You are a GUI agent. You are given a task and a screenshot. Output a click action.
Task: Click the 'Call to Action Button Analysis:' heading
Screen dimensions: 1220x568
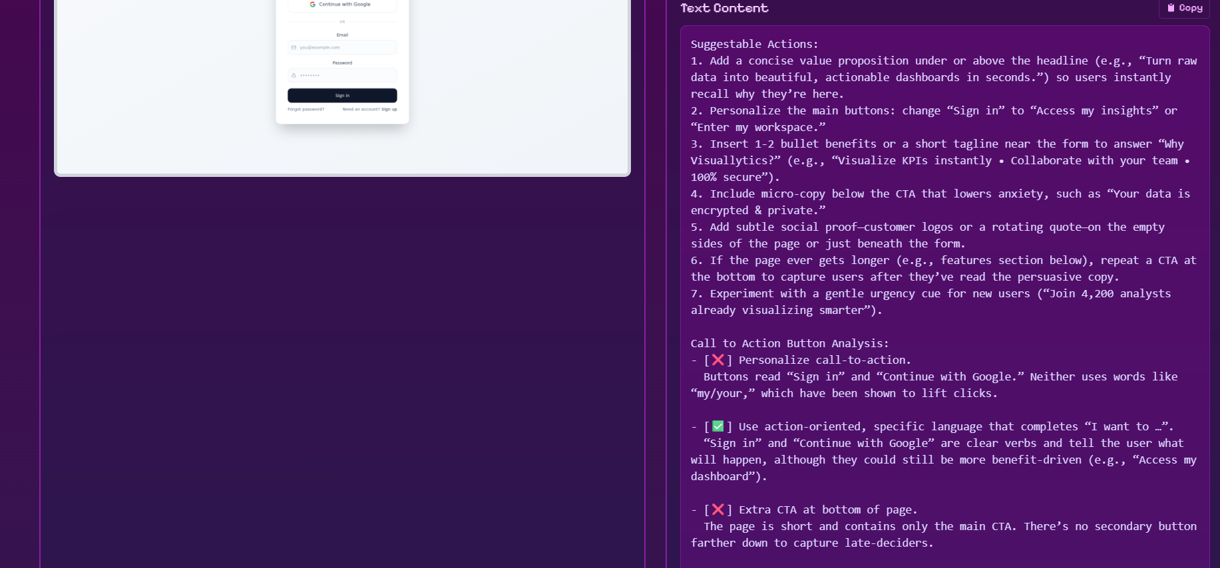pyautogui.click(x=789, y=343)
